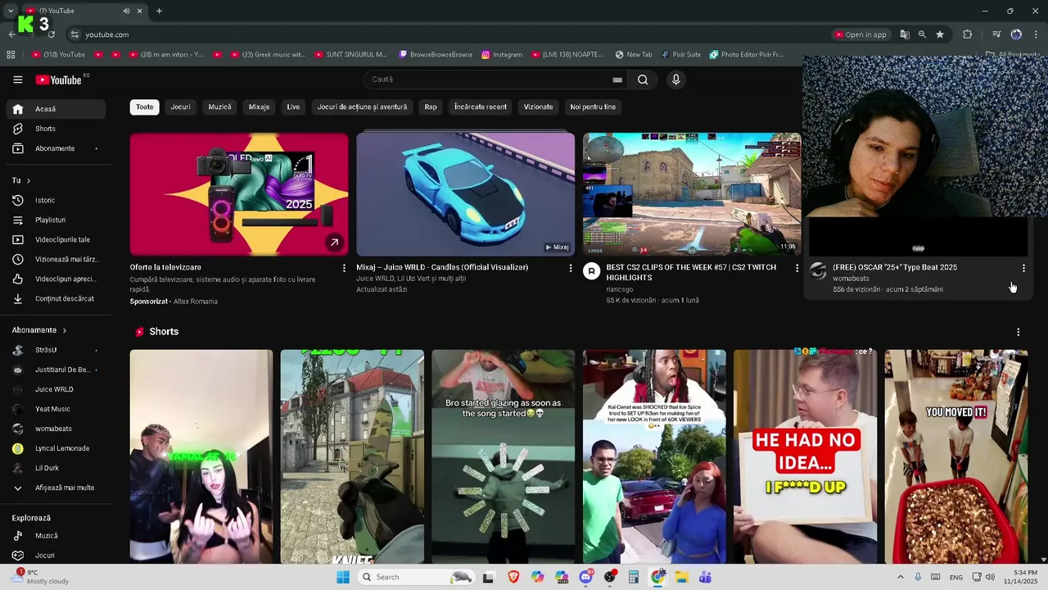Click the translate page icon
The height and width of the screenshot is (590, 1048).
point(905,34)
